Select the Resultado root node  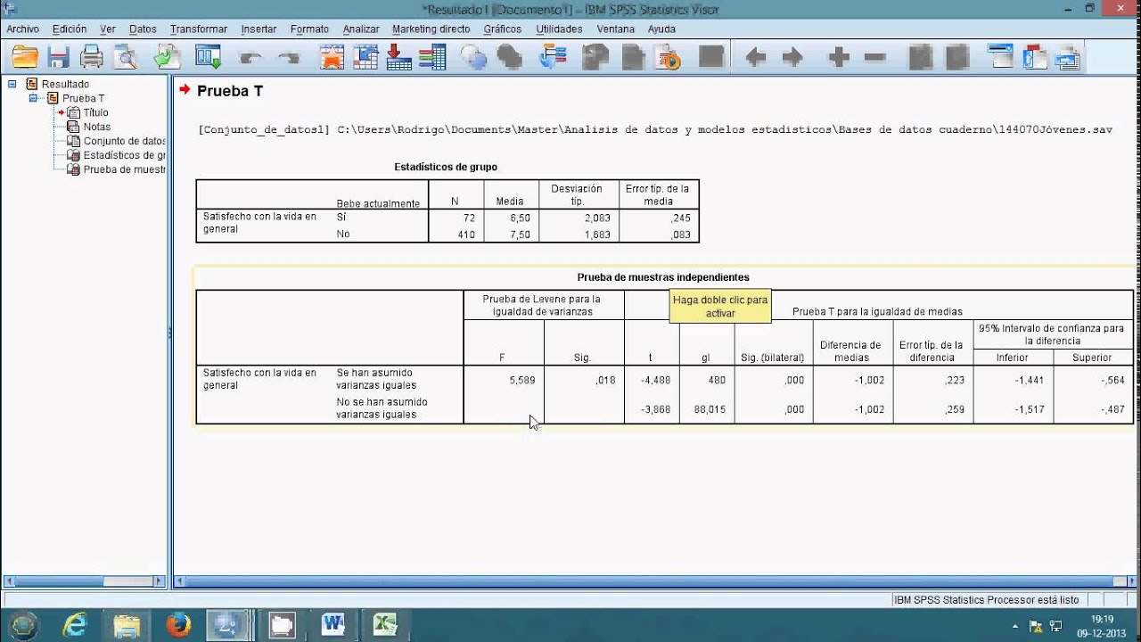[x=65, y=84]
